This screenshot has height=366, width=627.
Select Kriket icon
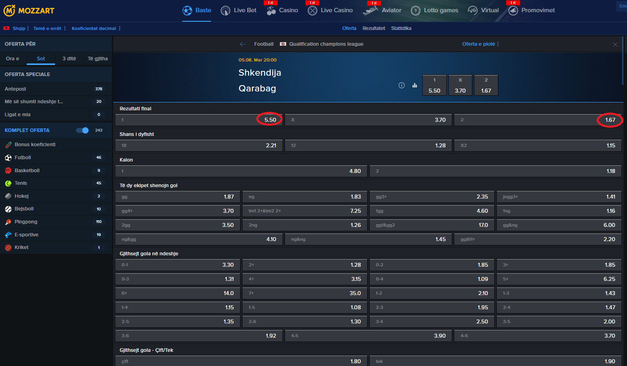[8, 248]
